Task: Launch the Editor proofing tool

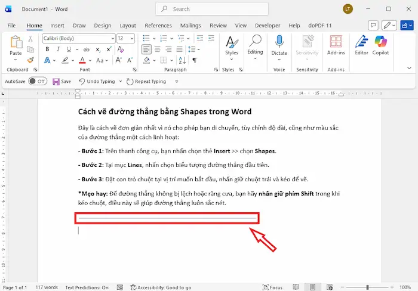Action: coord(361,45)
